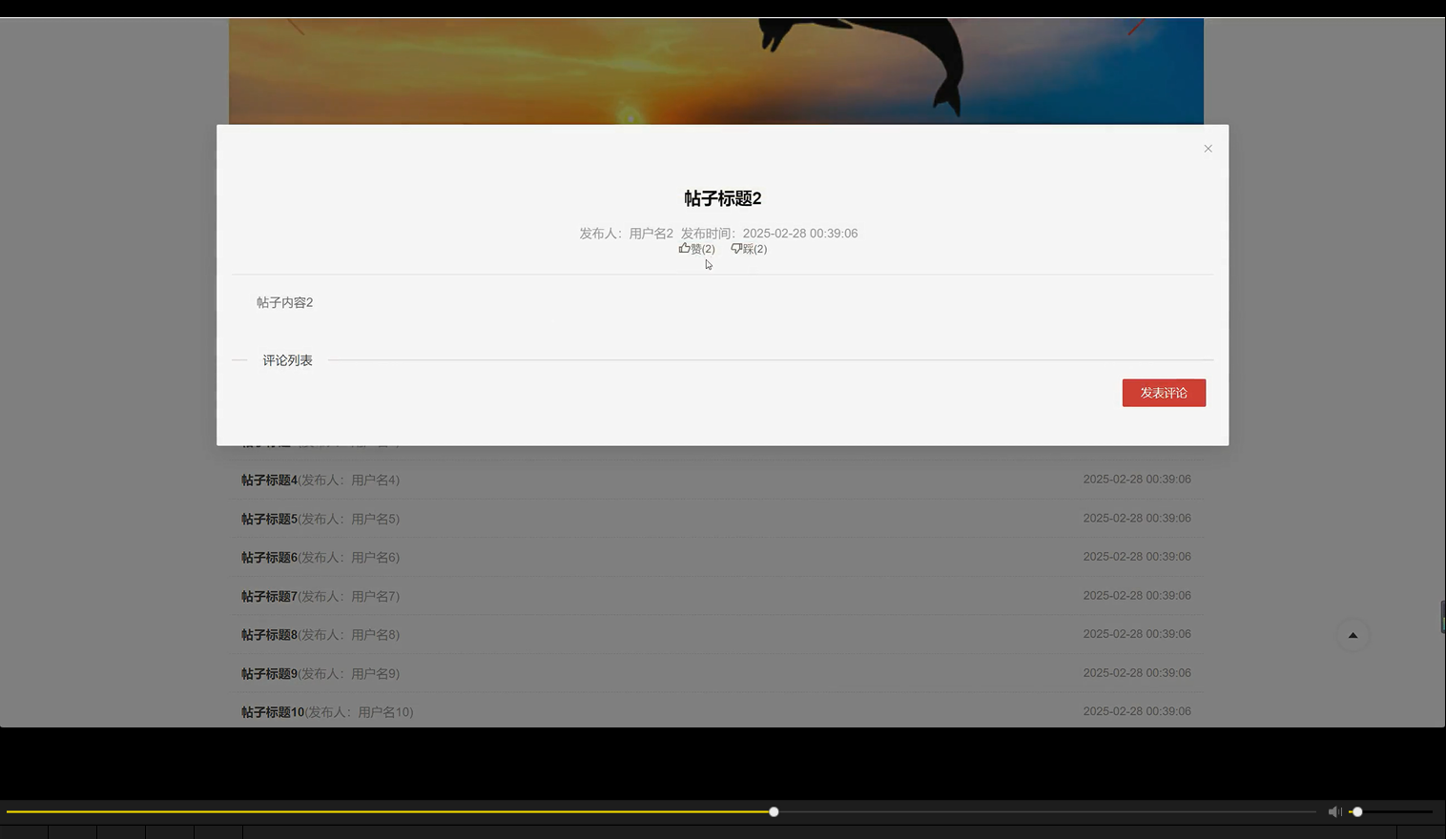
Task: Click the timestamp on the 帖子标题10 row
Action: (x=1137, y=711)
